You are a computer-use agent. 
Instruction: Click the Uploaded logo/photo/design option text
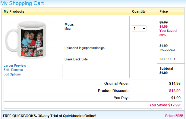pyautogui.click(x=85, y=48)
